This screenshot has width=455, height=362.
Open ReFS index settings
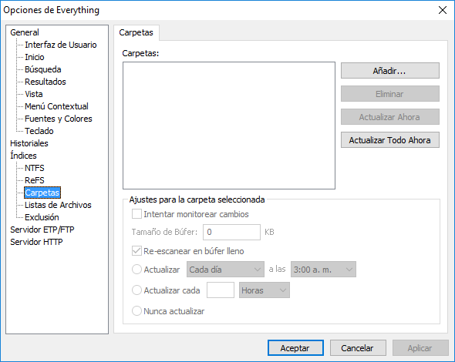click(x=35, y=180)
